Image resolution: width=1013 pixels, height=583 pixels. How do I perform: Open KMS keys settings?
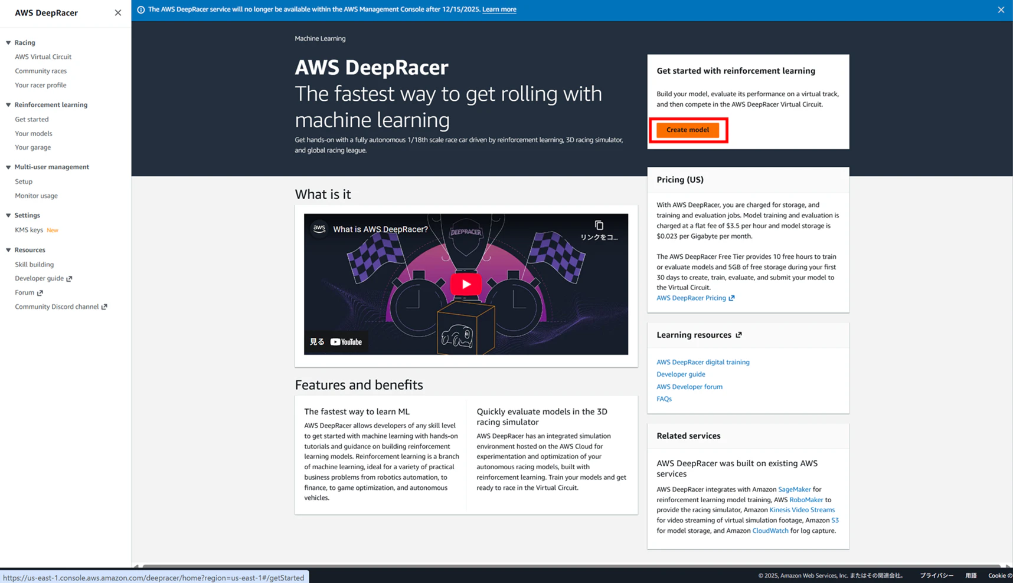pyautogui.click(x=29, y=230)
